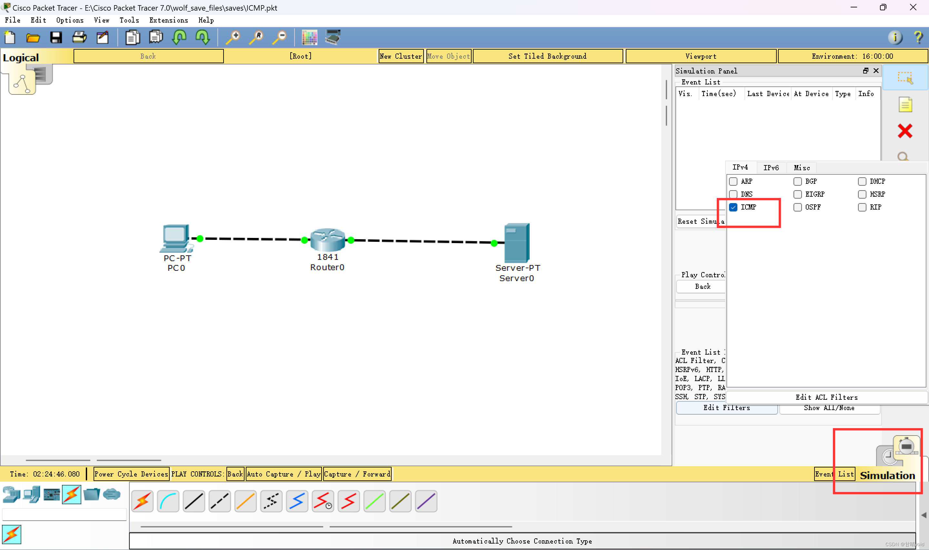The width and height of the screenshot is (929, 550).
Task: Uncheck the ICMP filter checkbox
Action: pos(733,207)
